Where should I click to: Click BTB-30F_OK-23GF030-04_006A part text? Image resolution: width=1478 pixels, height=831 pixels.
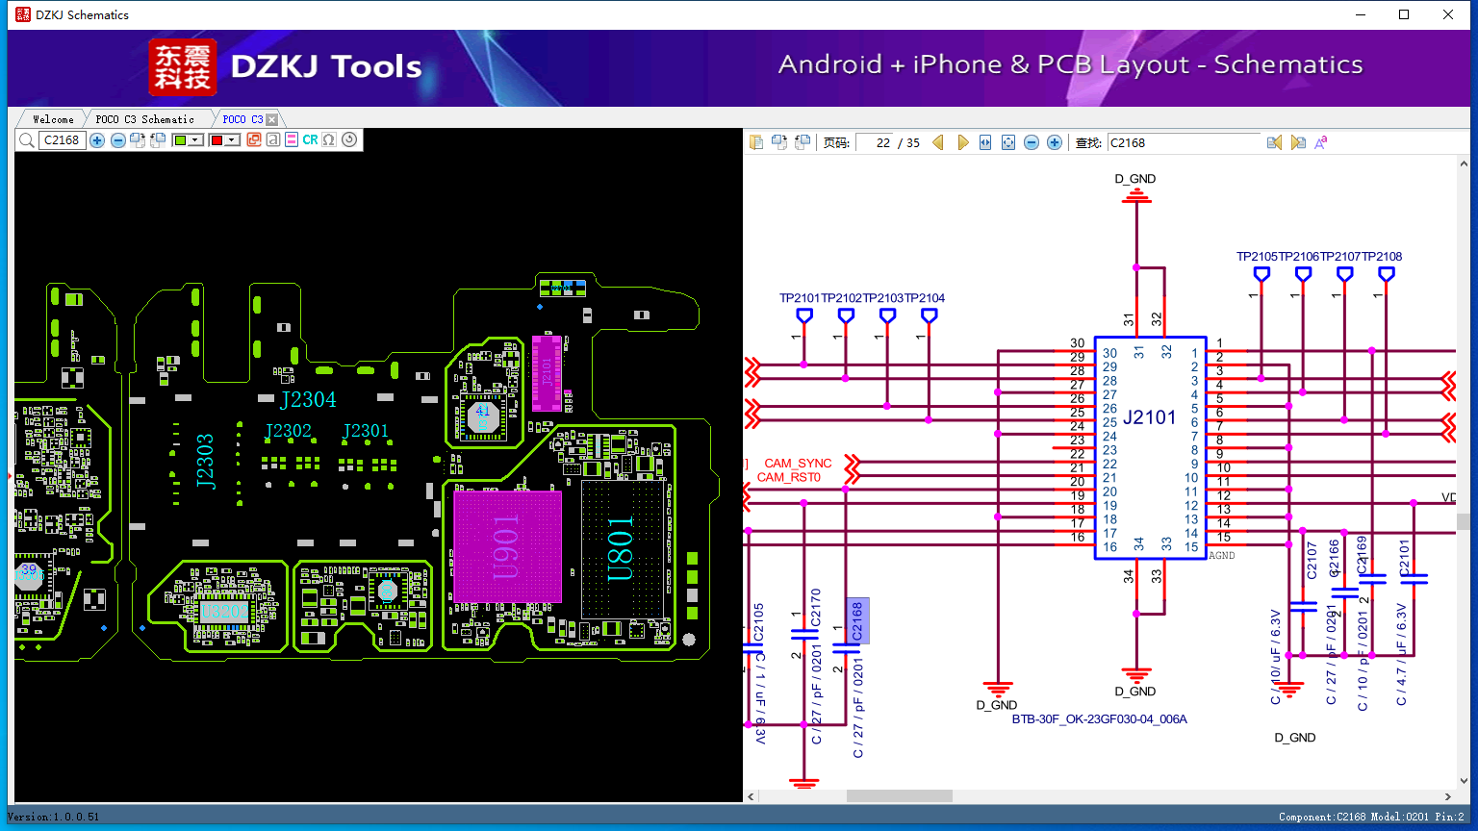click(1100, 719)
